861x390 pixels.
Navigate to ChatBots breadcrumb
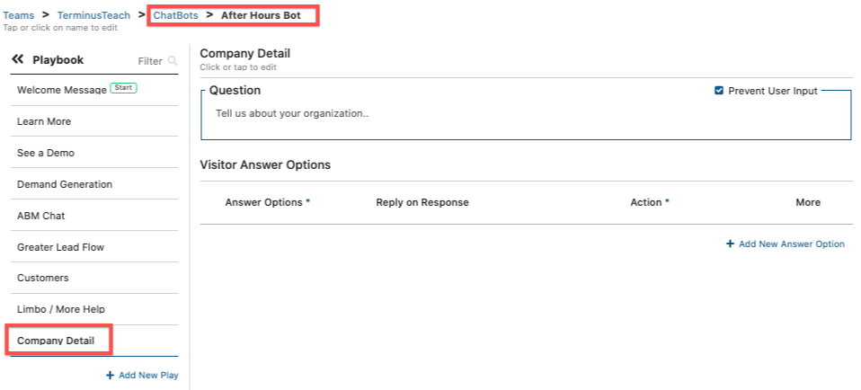176,15
